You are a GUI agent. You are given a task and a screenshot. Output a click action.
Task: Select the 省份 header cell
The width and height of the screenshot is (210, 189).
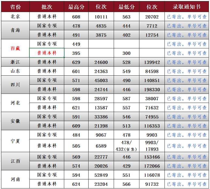pos(16,7)
